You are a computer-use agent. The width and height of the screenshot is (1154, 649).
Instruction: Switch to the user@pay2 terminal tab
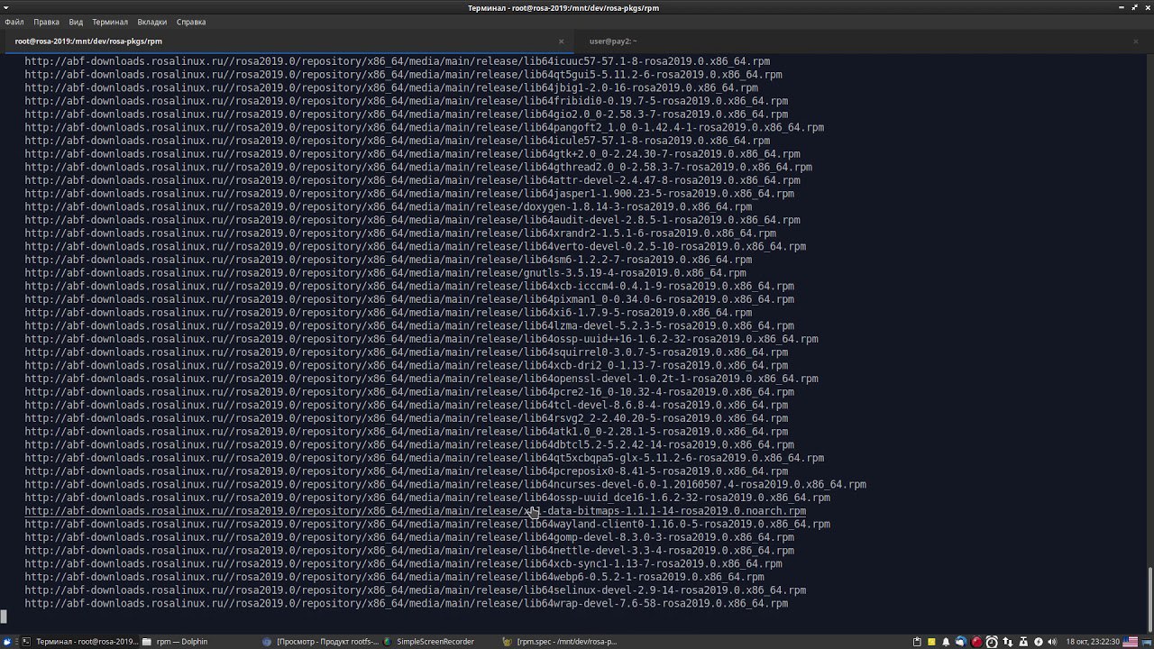[x=613, y=41]
